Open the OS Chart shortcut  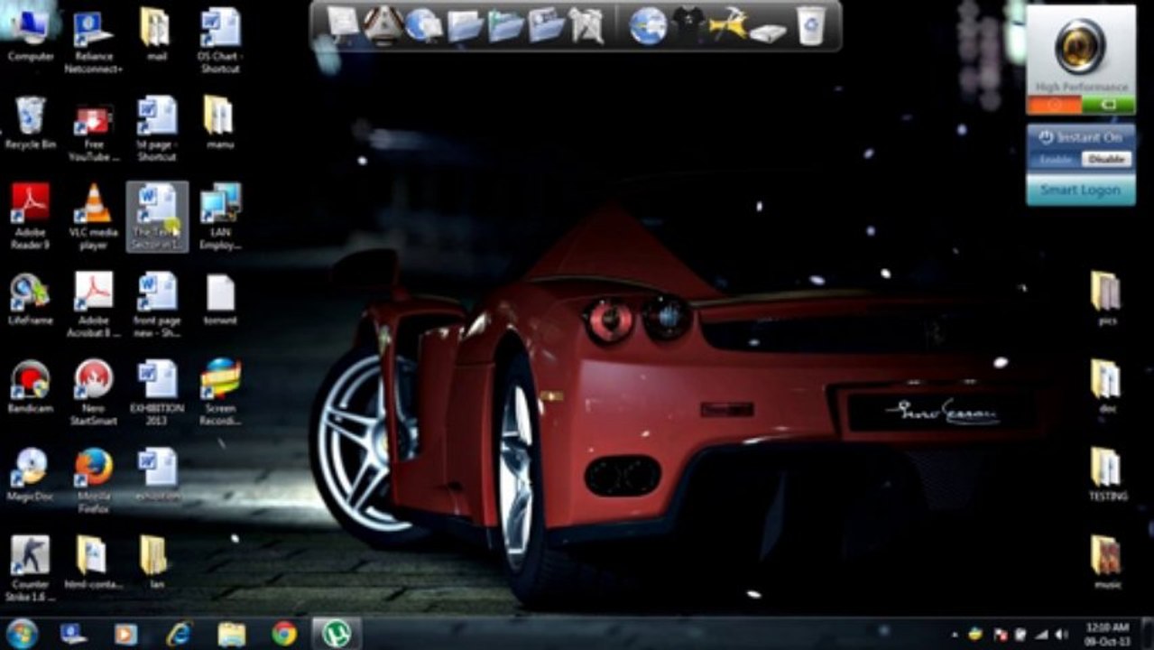[x=220, y=41]
